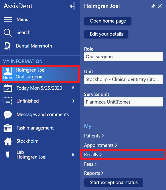
Task: Open Messages and comments label
Action: [42, 115]
